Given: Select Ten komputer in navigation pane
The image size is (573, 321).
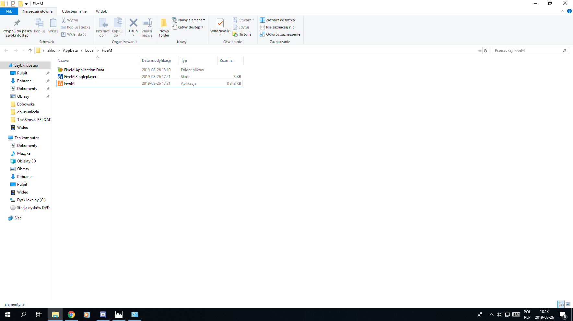Looking at the screenshot, I should [x=26, y=138].
